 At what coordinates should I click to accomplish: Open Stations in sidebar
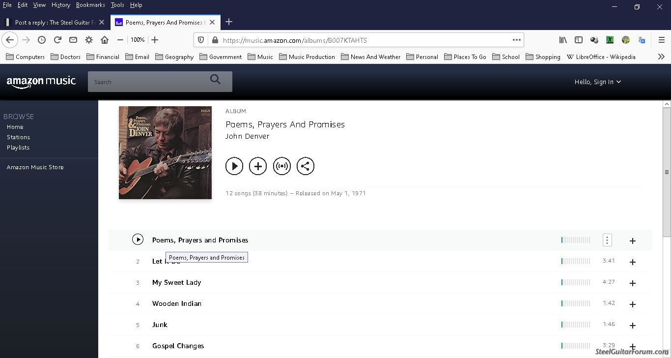(18, 137)
